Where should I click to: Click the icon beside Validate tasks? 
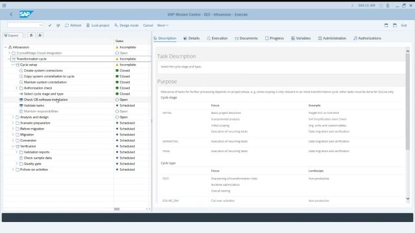[21, 105]
